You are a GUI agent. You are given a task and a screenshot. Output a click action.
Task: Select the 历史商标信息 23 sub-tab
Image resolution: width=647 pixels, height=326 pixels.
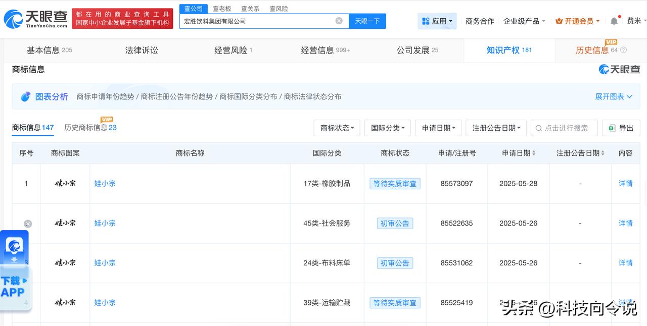click(90, 128)
